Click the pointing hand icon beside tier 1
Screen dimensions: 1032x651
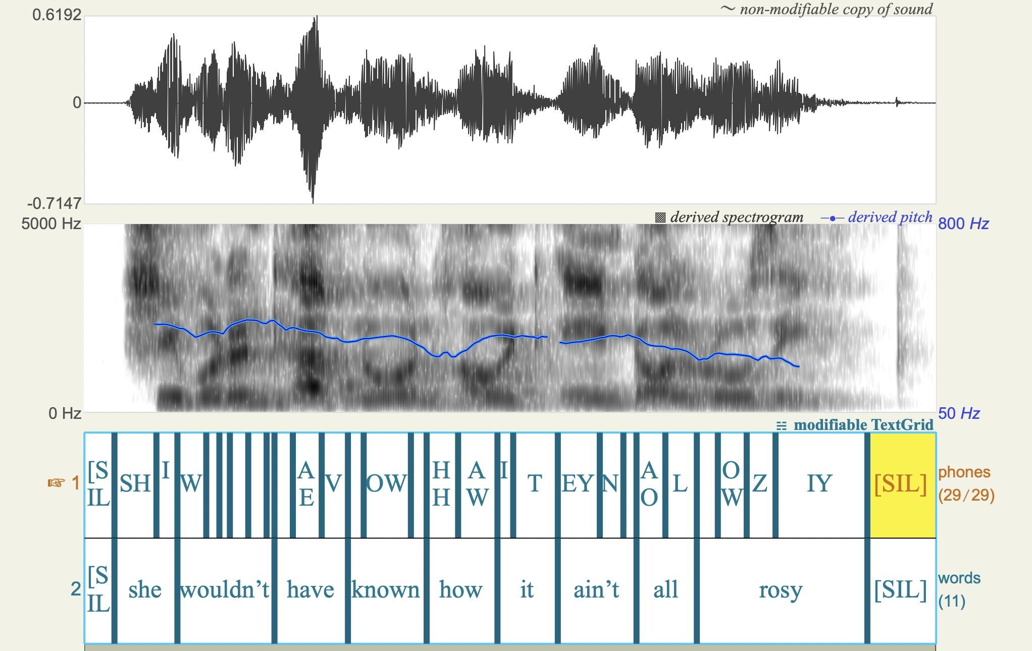tap(56, 483)
